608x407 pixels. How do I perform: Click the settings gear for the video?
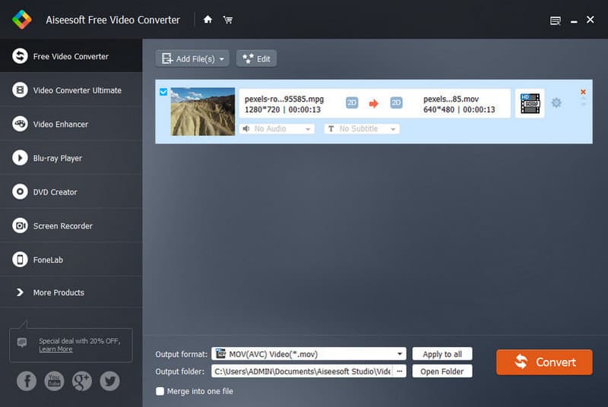(x=556, y=103)
